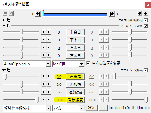Viewport: 151px width, 113px height.
Task: Increase 右余白 left value with right arrow
Action: (49, 55)
